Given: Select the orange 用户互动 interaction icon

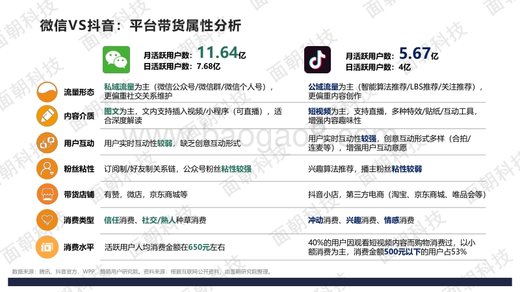Looking at the screenshot, I should click(x=47, y=143).
